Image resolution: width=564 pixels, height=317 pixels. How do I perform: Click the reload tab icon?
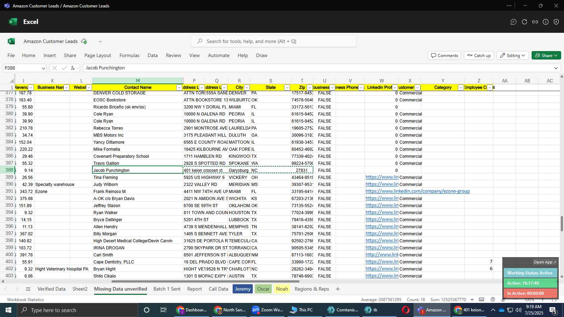click(525, 22)
